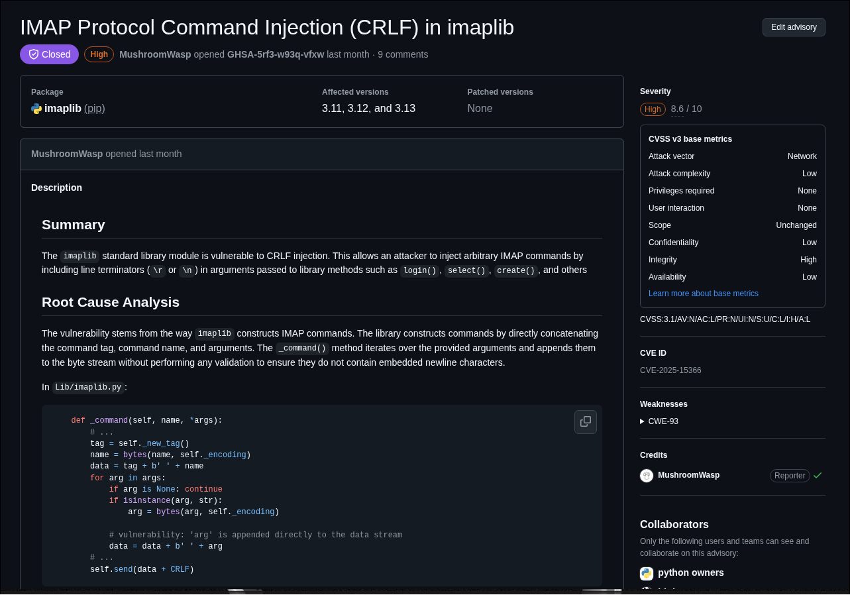Viewport: 850px width, 595px height.
Task: Click the Python logo next to imaplib package
Action: [x=36, y=109]
